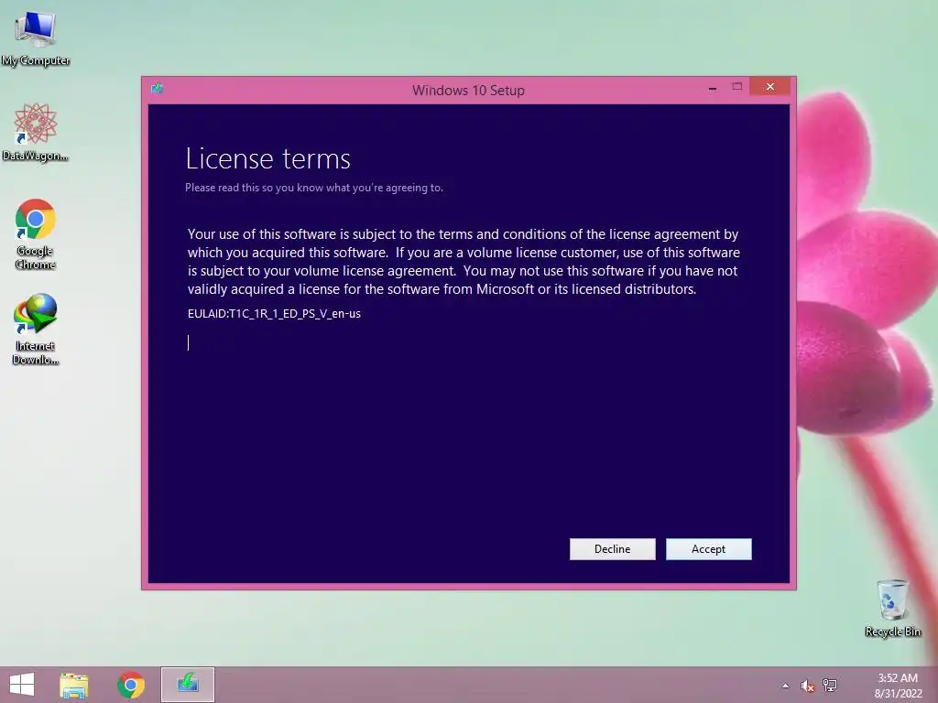Open the My Computer desktop icon
This screenshot has height=703, width=938.
[x=36, y=38]
